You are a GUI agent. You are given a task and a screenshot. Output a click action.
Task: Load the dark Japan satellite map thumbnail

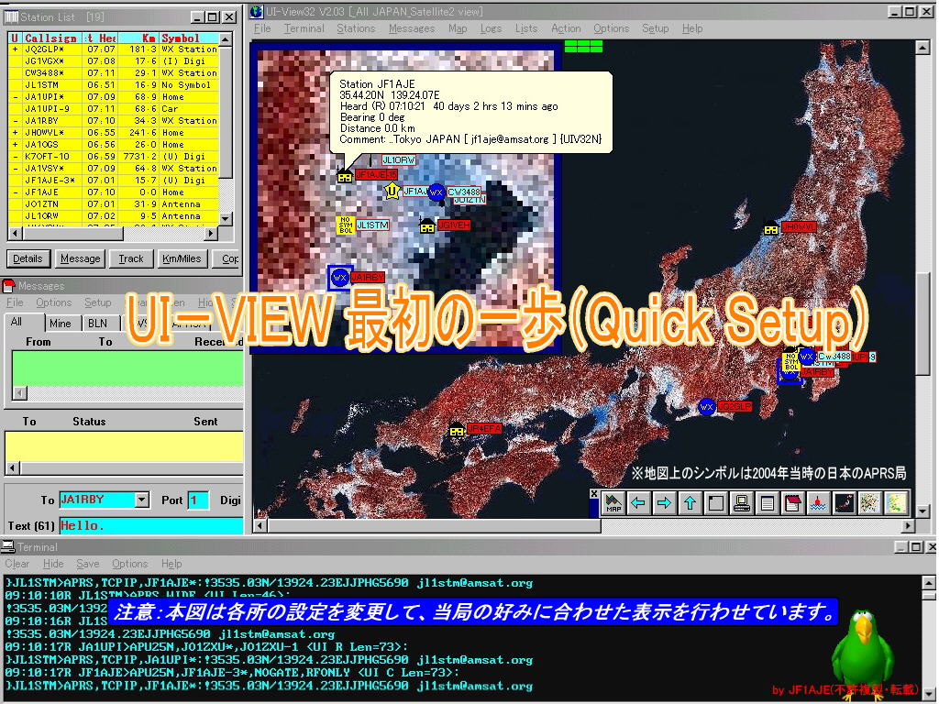[x=844, y=503]
